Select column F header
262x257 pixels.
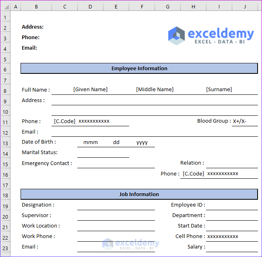pyautogui.click(x=142, y=7)
